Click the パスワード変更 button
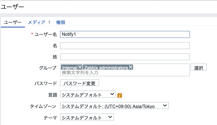 (80, 83)
